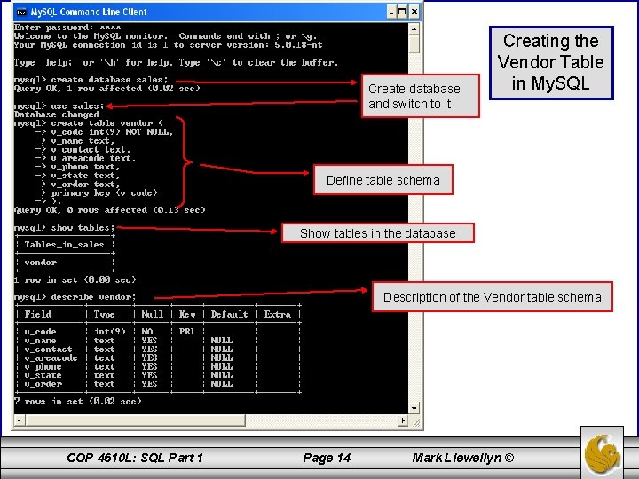Click '1 row in set (0.00 sec)' text
The image size is (639, 479).
[x=75, y=279]
